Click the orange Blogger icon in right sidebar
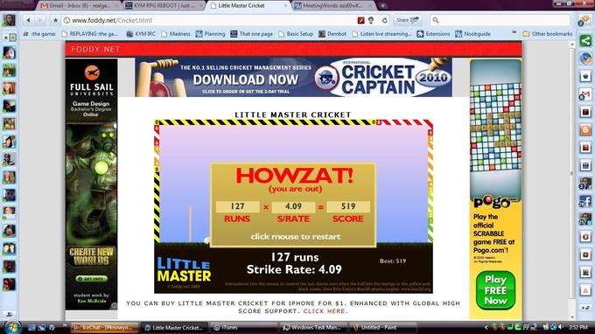The width and height of the screenshot is (595, 334). click(585, 129)
